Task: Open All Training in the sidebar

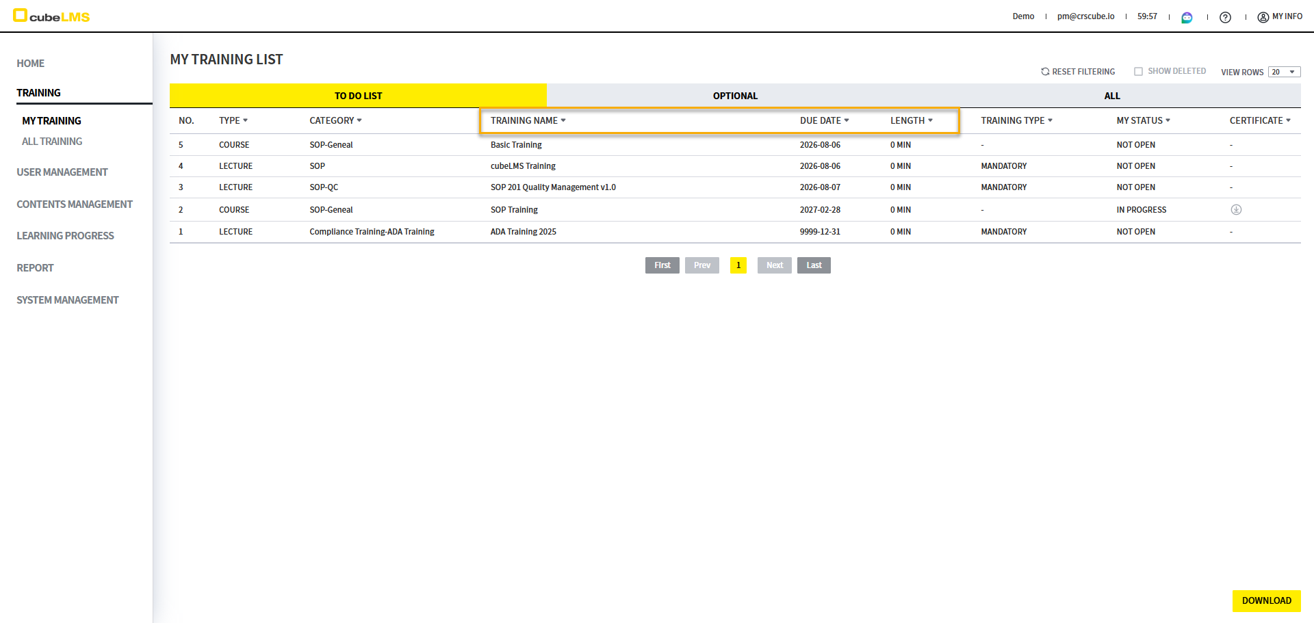Action: tap(52, 142)
